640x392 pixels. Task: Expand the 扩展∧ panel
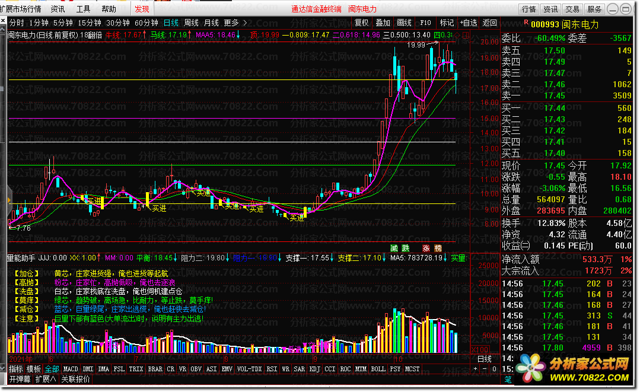click(x=46, y=380)
